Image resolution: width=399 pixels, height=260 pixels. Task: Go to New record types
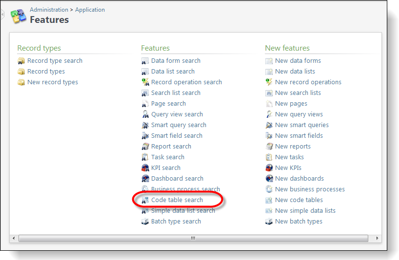point(52,82)
